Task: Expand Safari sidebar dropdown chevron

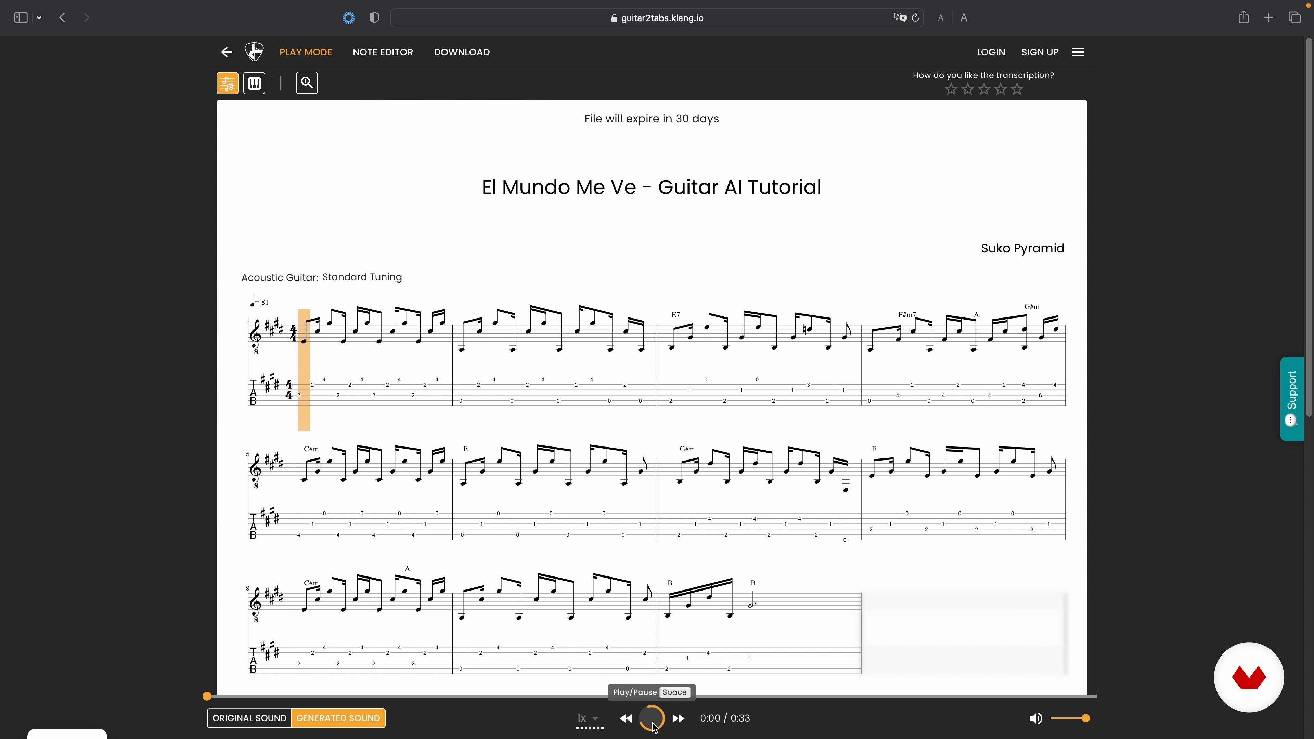Action: click(39, 18)
